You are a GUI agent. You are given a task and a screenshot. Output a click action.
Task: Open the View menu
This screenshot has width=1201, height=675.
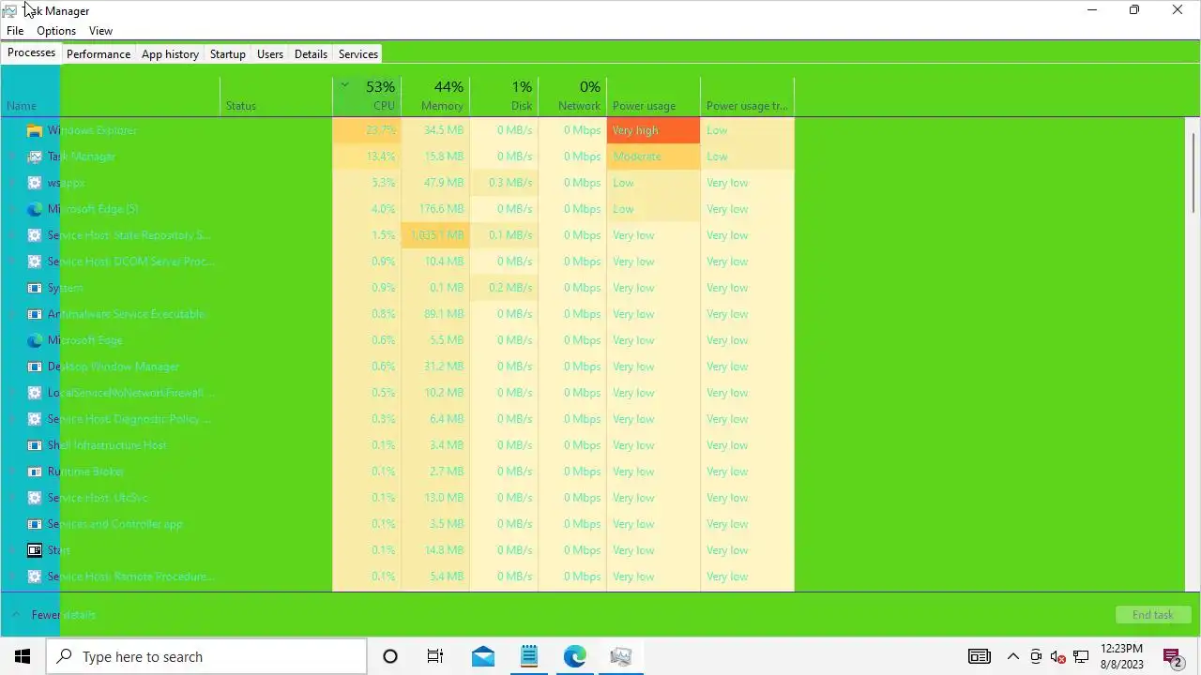[x=100, y=31]
